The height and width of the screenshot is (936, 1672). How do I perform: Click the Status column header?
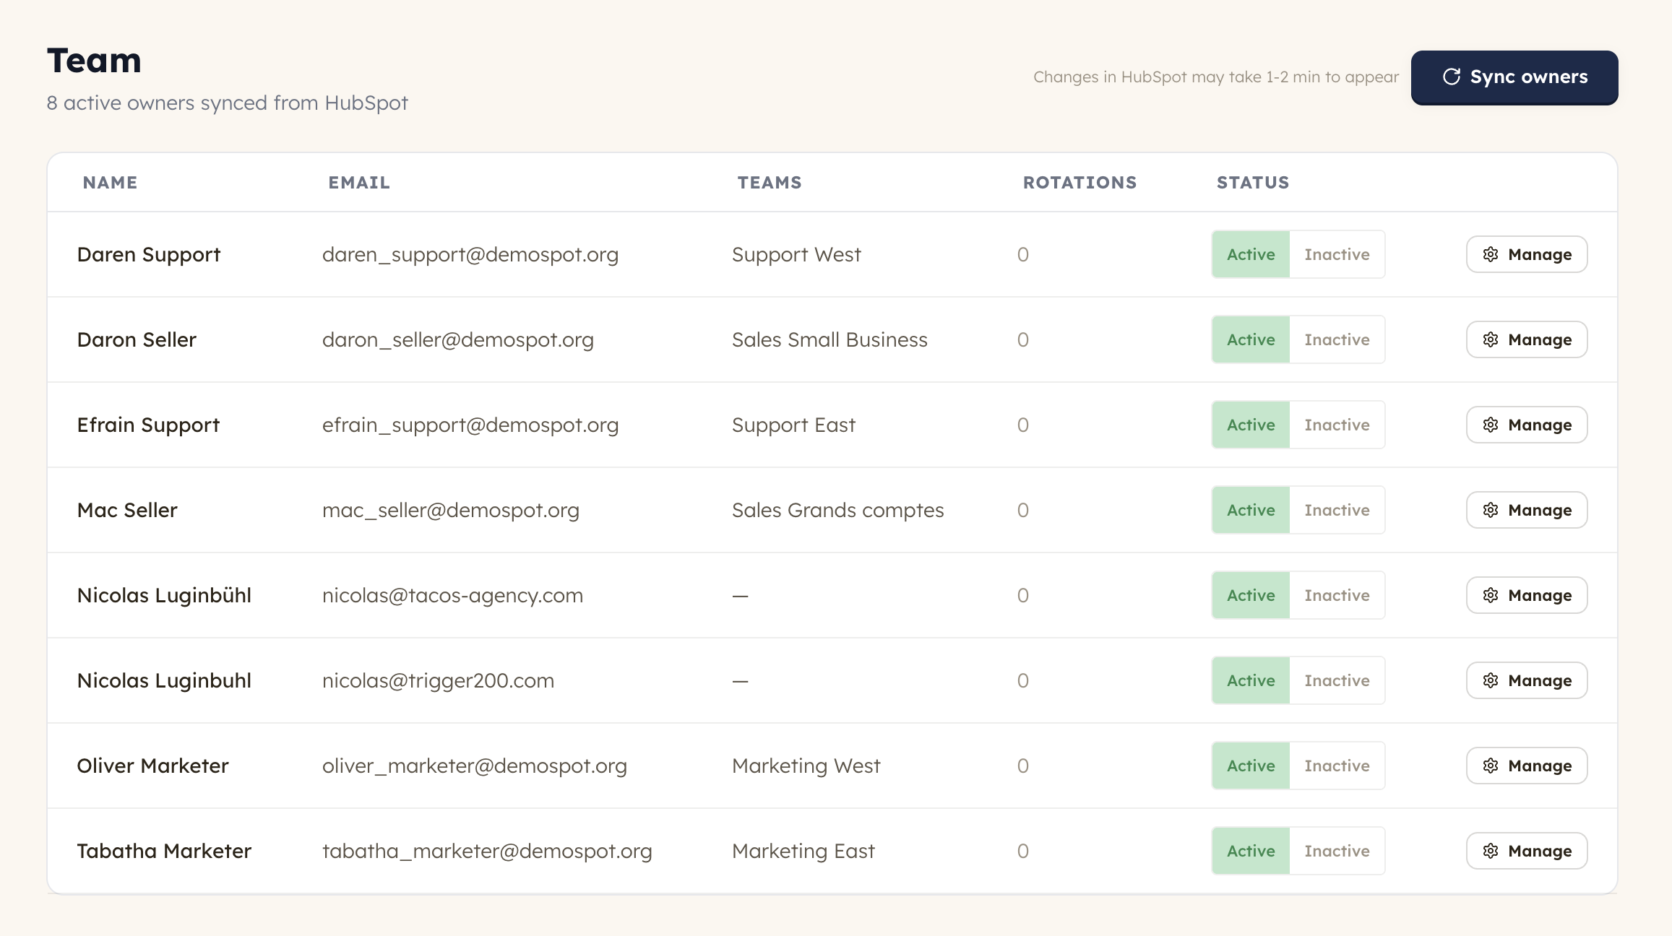(1253, 183)
